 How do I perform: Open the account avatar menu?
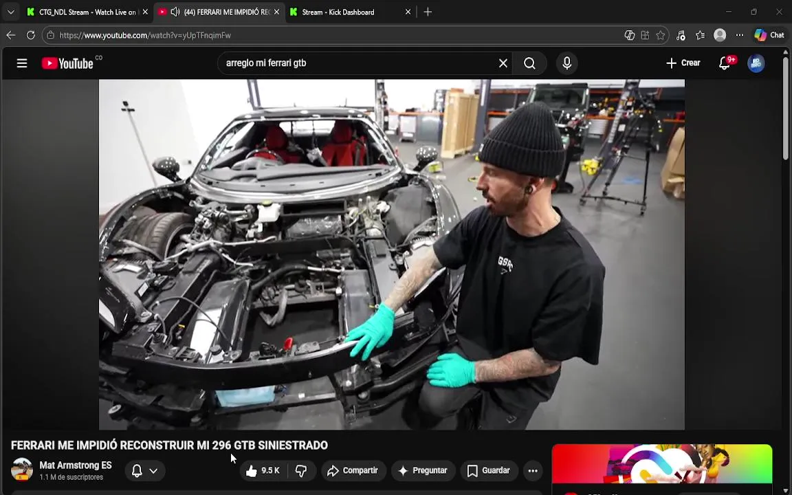[756, 63]
